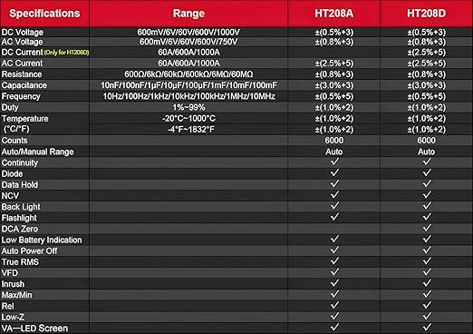Click the Specifications column header
This screenshot has height=334, width=473.
point(44,14)
